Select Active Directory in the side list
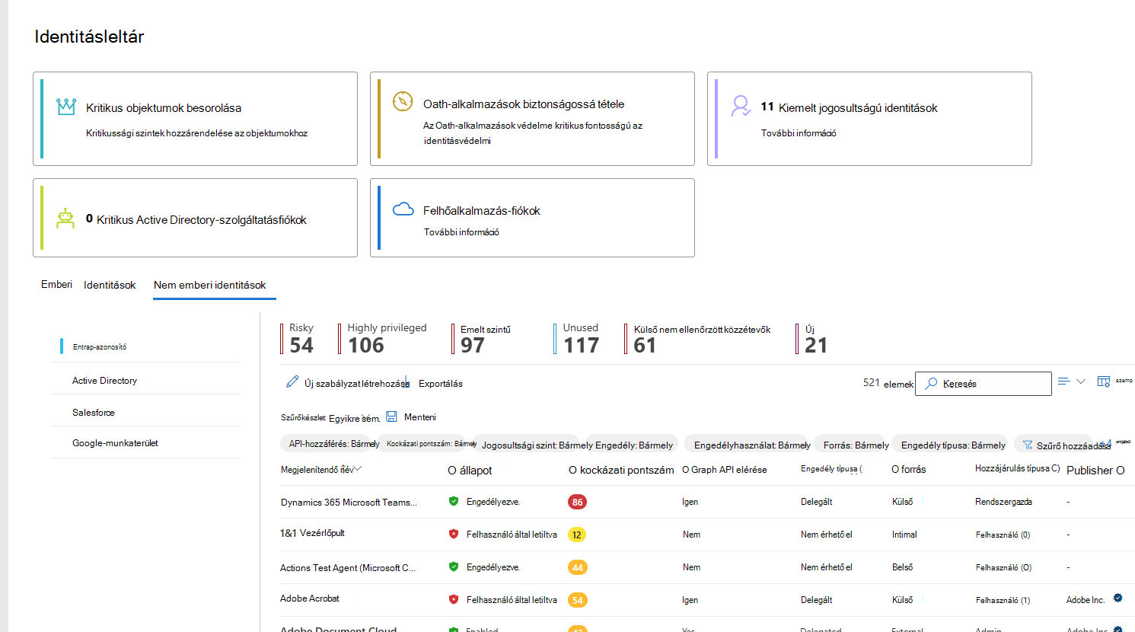This screenshot has height=632, width=1135. coord(145,380)
